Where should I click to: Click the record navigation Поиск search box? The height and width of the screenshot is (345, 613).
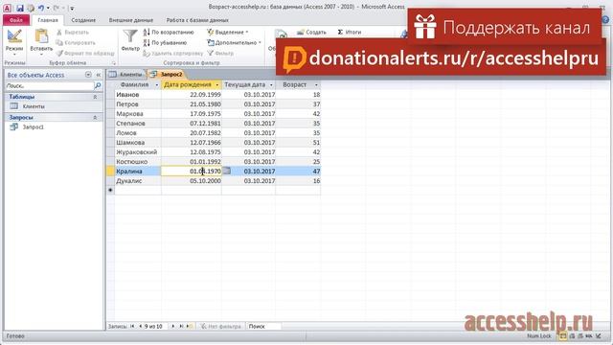tap(263, 326)
